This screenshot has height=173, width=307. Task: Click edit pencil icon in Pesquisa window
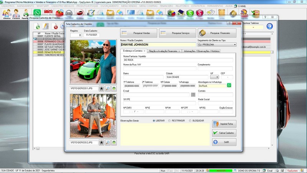pyautogui.click(x=45, y=26)
